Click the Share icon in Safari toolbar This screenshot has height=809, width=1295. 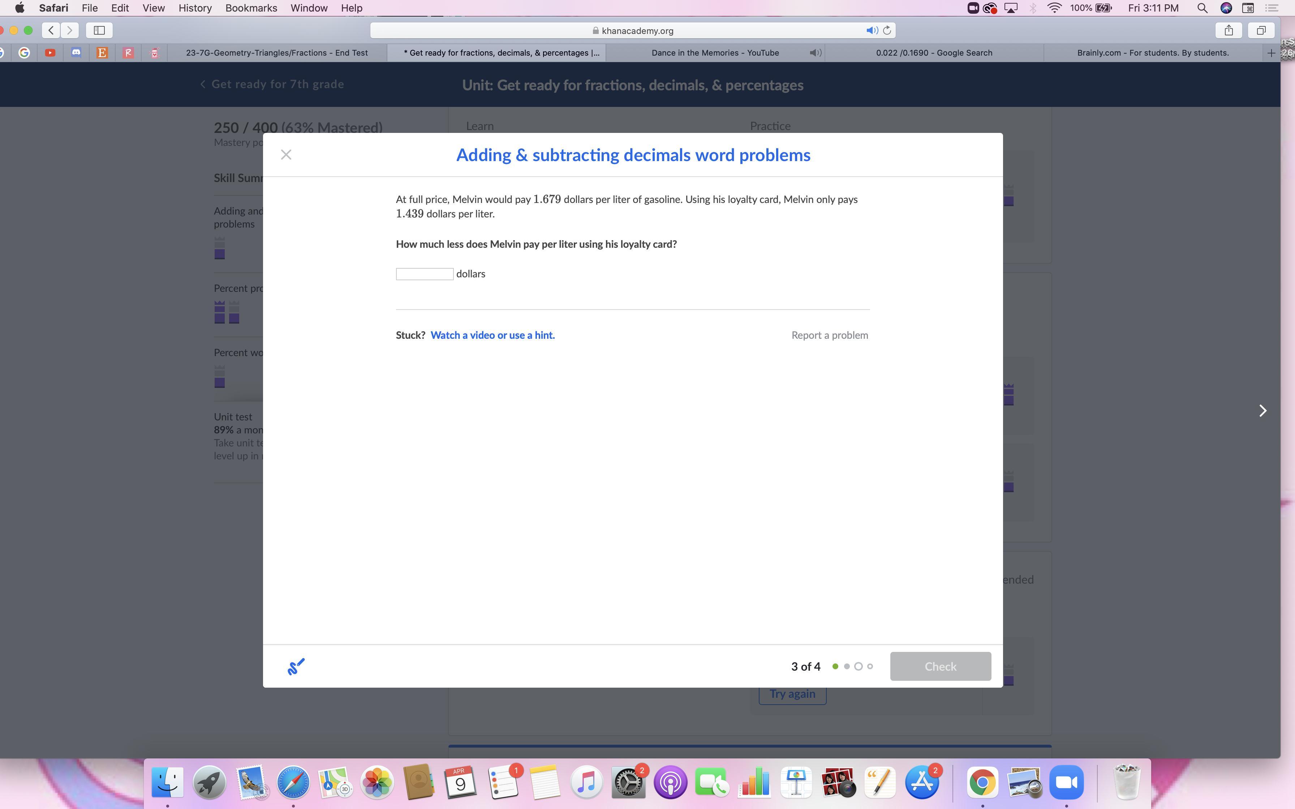pyautogui.click(x=1229, y=30)
